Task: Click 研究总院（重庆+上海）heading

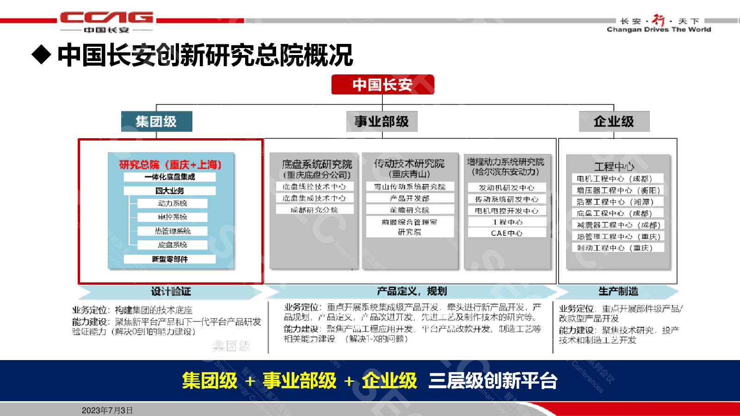Action: (x=170, y=165)
